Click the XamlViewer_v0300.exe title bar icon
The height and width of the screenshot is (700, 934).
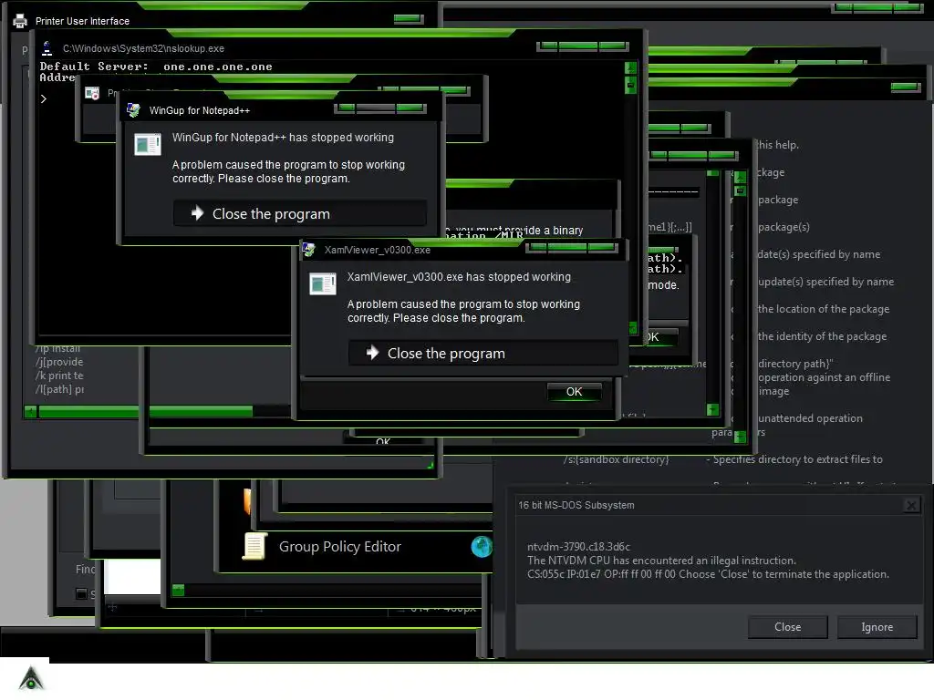pyautogui.click(x=308, y=250)
